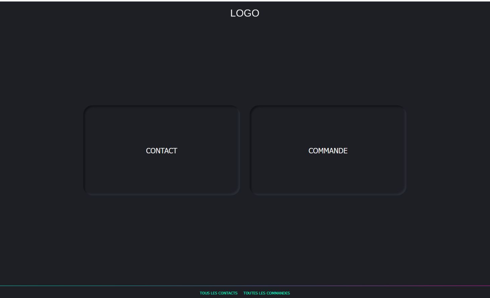View all contacts from the footer
This screenshot has width=490, height=298.
point(218,293)
